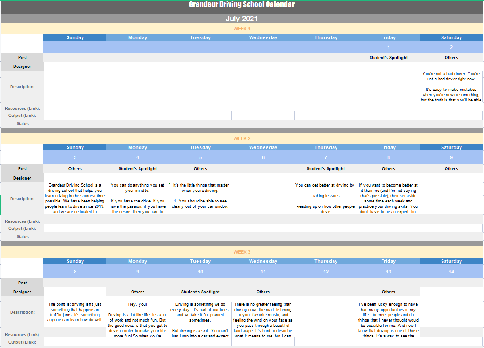The height and width of the screenshot is (348, 484).
Task: Select date cell 9 under Week 2 Saturday
Action: [451, 157]
